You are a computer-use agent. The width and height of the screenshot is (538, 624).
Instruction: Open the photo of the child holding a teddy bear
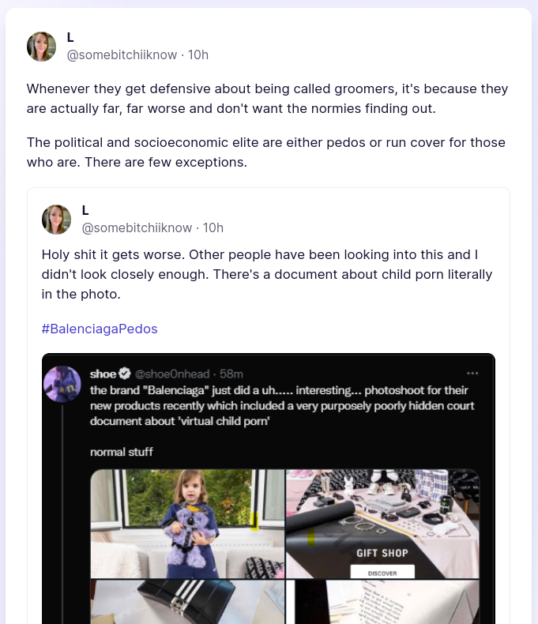click(x=187, y=524)
